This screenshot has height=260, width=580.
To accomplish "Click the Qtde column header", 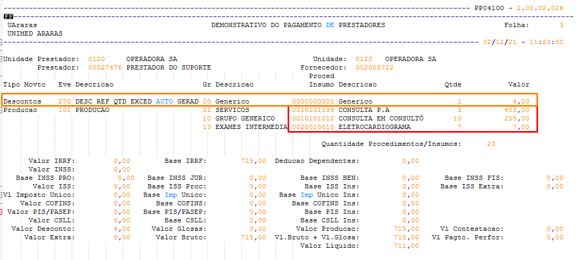I will point(453,85).
